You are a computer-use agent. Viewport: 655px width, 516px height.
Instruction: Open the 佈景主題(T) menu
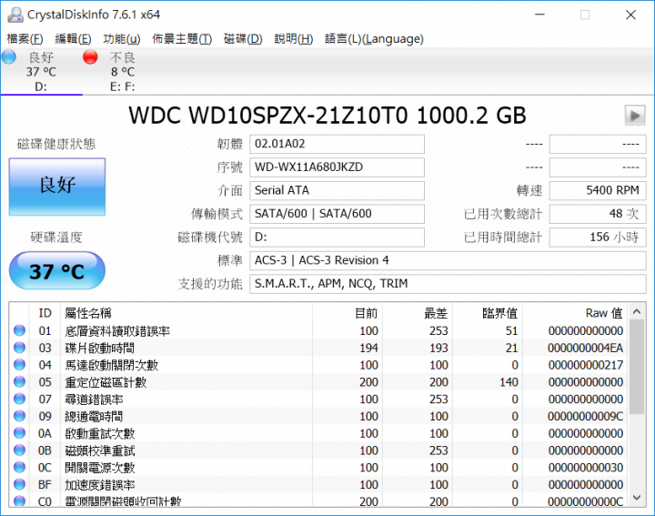182,39
